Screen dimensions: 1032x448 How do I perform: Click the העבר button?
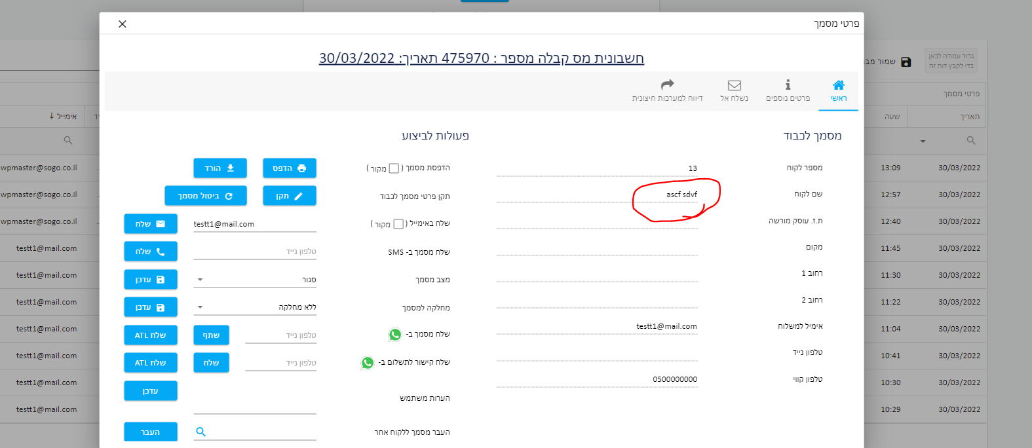point(151,432)
